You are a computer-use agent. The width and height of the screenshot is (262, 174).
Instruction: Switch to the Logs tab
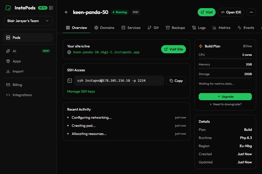199,28
